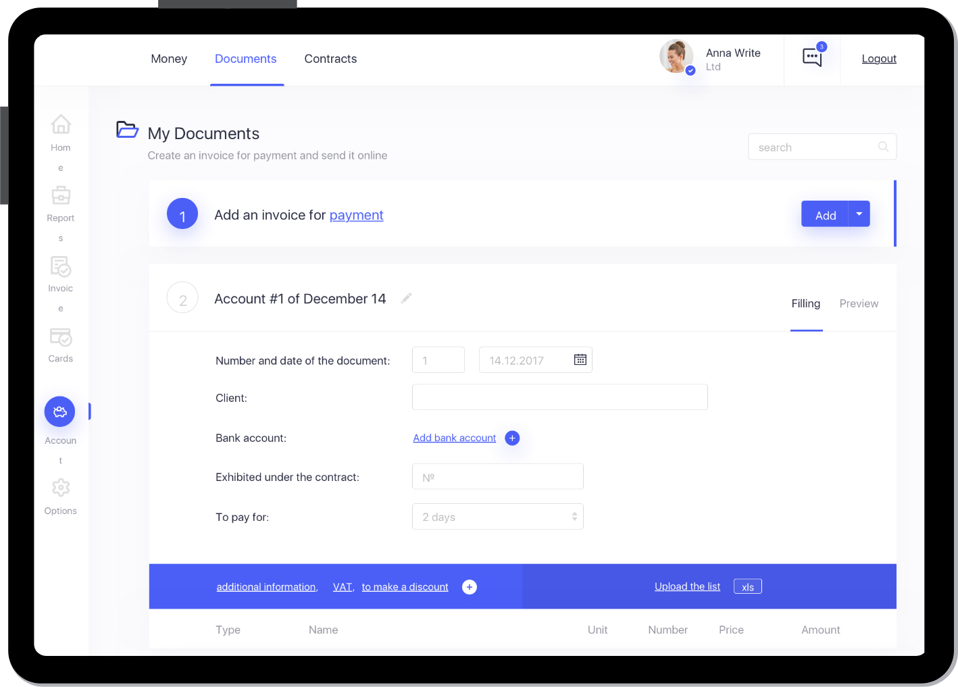
Task: Click the Upload the list link
Action: [x=687, y=586]
